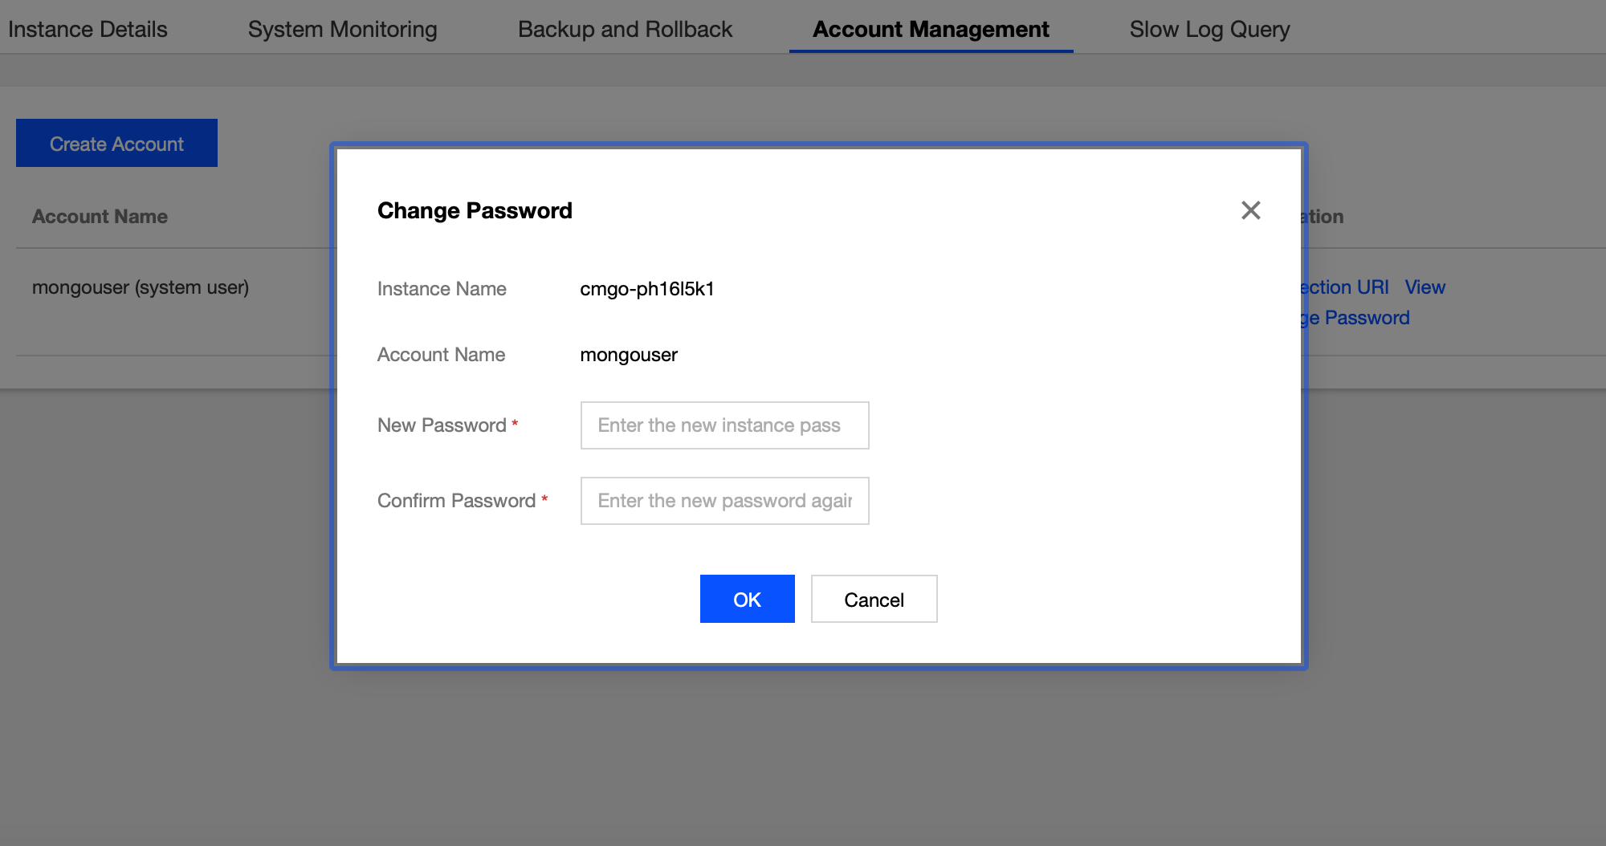Focus the New Password input field
Image resolution: width=1606 pixels, height=846 pixels.
[724, 425]
